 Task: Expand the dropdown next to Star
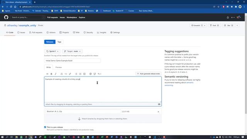click(x=237, y=25)
